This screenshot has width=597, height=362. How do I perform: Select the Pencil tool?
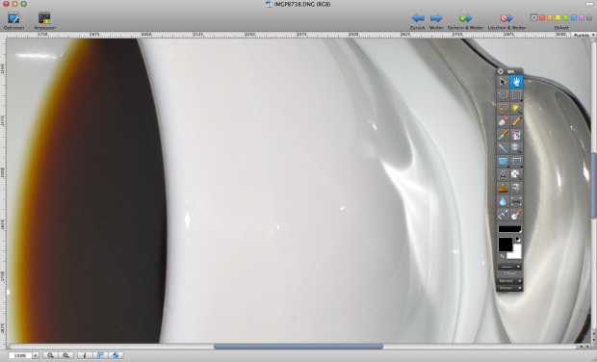click(x=516, y=121)
